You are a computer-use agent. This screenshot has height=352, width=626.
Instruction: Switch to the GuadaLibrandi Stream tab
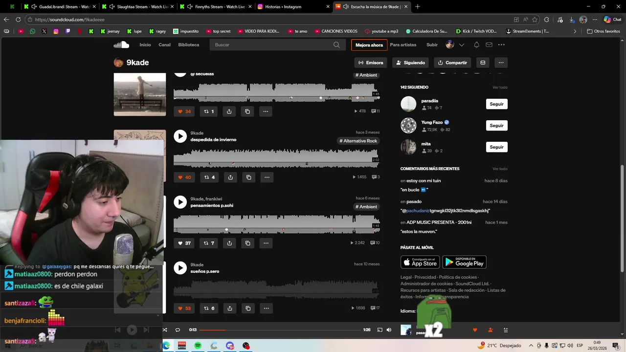coord(61,6)
